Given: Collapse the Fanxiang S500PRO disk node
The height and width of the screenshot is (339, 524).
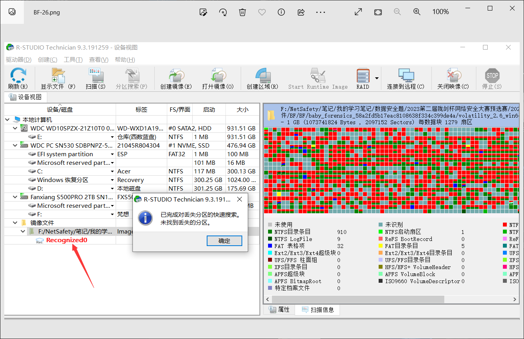Looking at the screenshot, I should [15, 197].
